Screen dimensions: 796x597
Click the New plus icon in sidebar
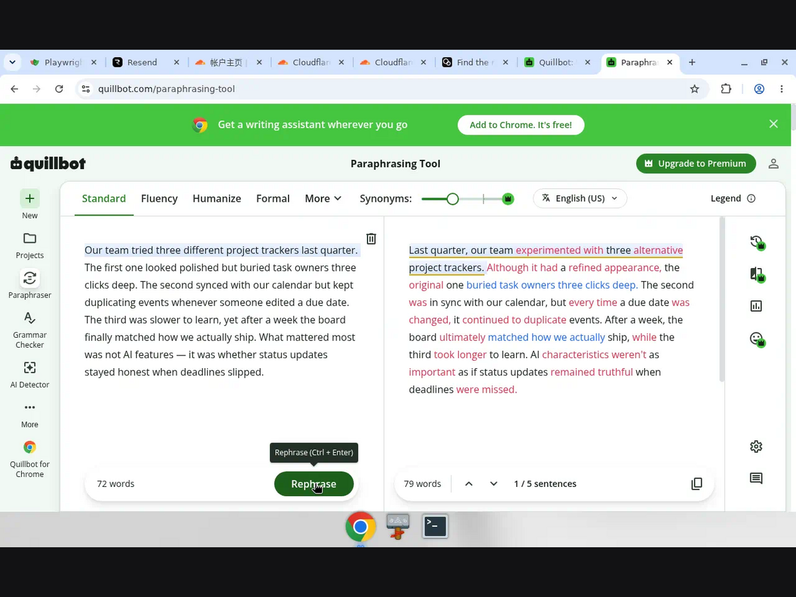pyautogui.click(x=29, y=198)
